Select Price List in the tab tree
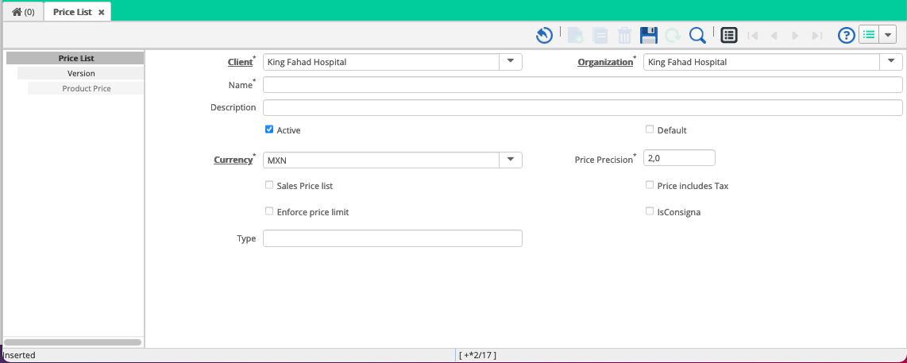Viewport: 907px width, 363px height. click(75, 58)
